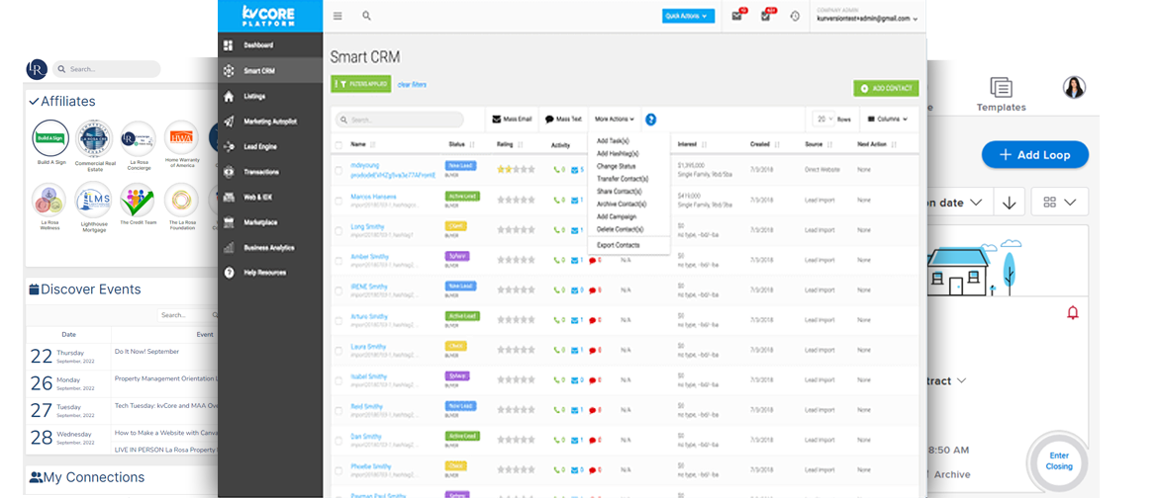
Task: Open the Build A Sign affiliate
Action: (x=50, y=138)
